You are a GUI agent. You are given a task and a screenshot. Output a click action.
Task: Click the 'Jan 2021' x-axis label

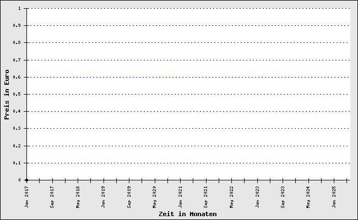pyautogui.click(x=180, y=197)
